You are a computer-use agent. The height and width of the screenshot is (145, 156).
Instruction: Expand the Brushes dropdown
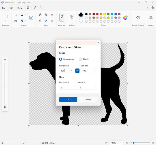coord(62,20)
